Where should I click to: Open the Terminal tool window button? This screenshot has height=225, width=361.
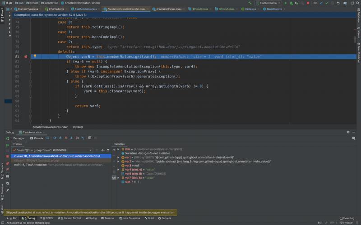pyautogui.click(x=108, y=218)
